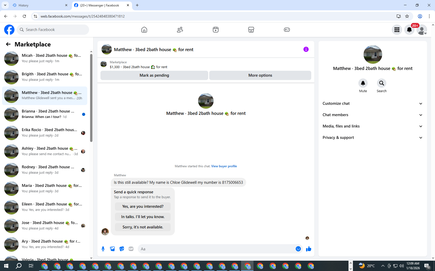435x271 pixels.
Task: Open taskbar clock showing 12:09 AM
Action: pos(413,266)
